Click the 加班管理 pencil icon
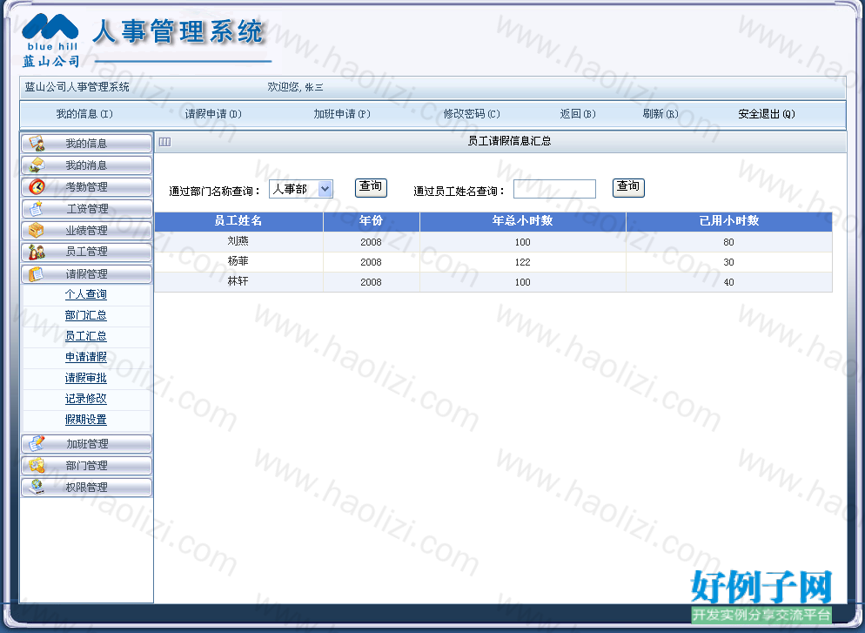Viewport: 865px width, 633px height. click(x=37, y=444)
